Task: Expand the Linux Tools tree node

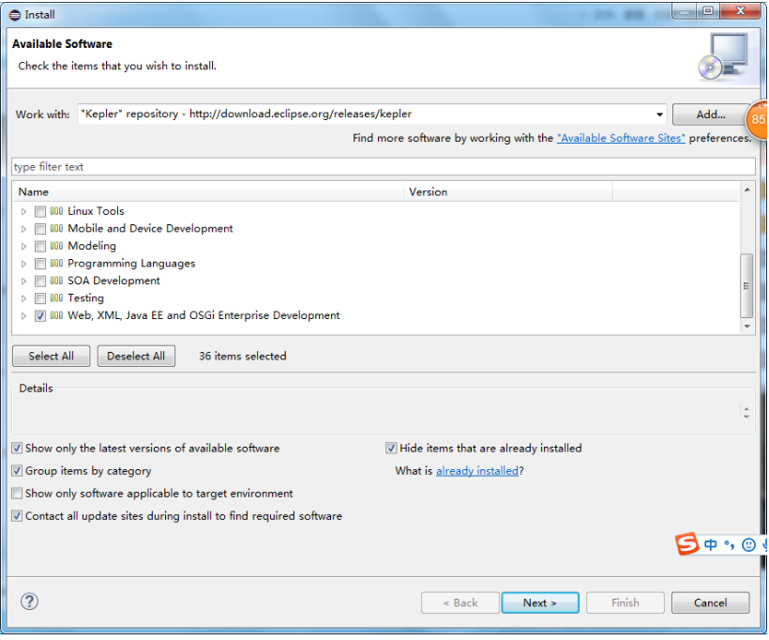Action: [x=23, y=211]
